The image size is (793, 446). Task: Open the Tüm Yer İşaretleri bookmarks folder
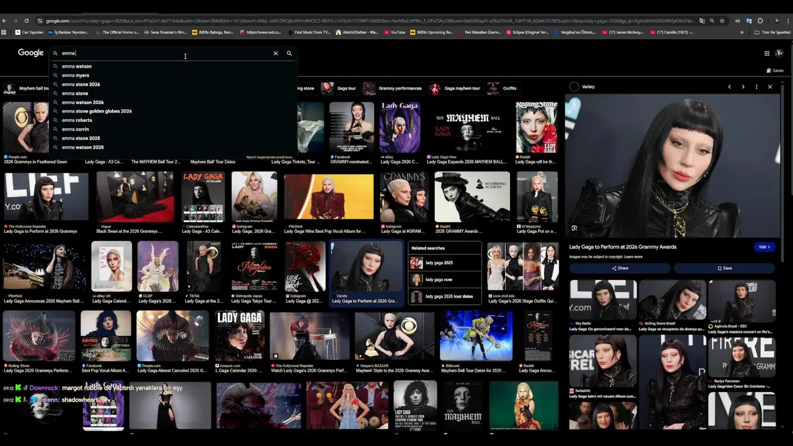tap(773, 32)
